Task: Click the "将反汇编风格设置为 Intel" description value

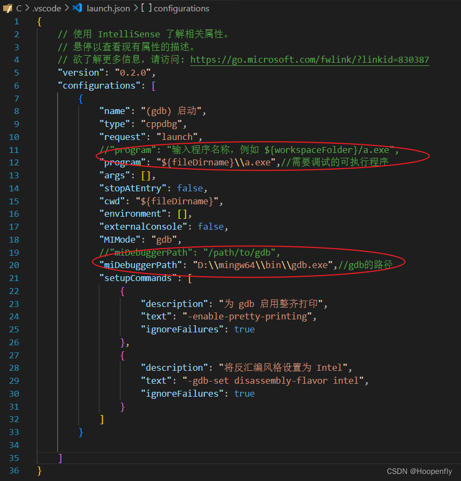Action: pos(283,368)
